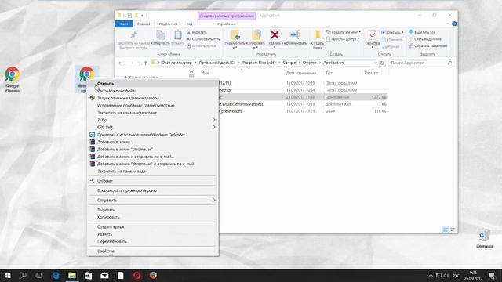502x282 pixels.
Task: Switch to the View (Вид) tab
Action: [x=189, y=24]
